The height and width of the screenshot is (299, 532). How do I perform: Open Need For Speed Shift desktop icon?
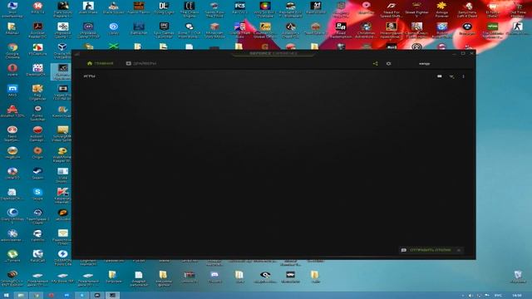tap(392, 9)
